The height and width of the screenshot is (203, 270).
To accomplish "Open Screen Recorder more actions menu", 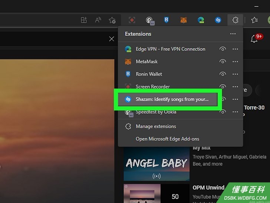I will click(235, 87).
